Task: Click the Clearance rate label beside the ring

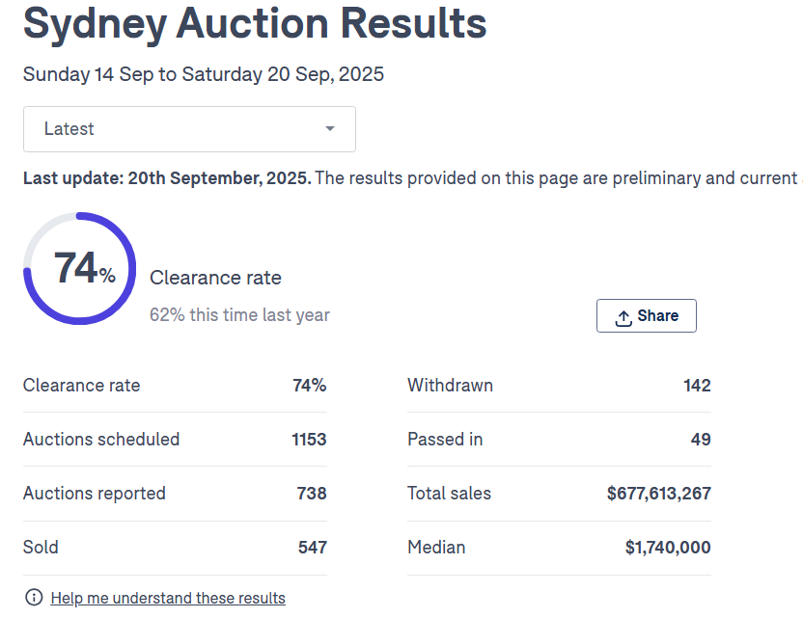Action: [x=215, y=279]
